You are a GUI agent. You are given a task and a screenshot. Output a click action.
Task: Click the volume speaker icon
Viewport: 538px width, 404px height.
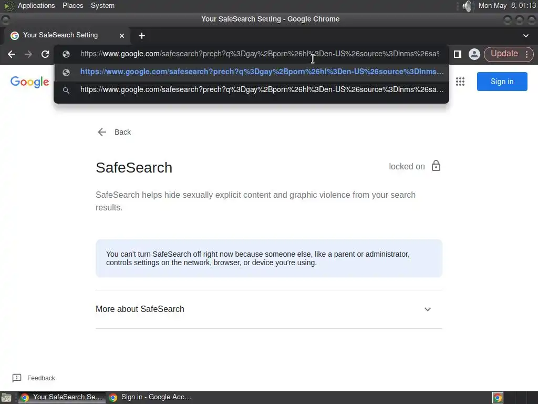467,6
